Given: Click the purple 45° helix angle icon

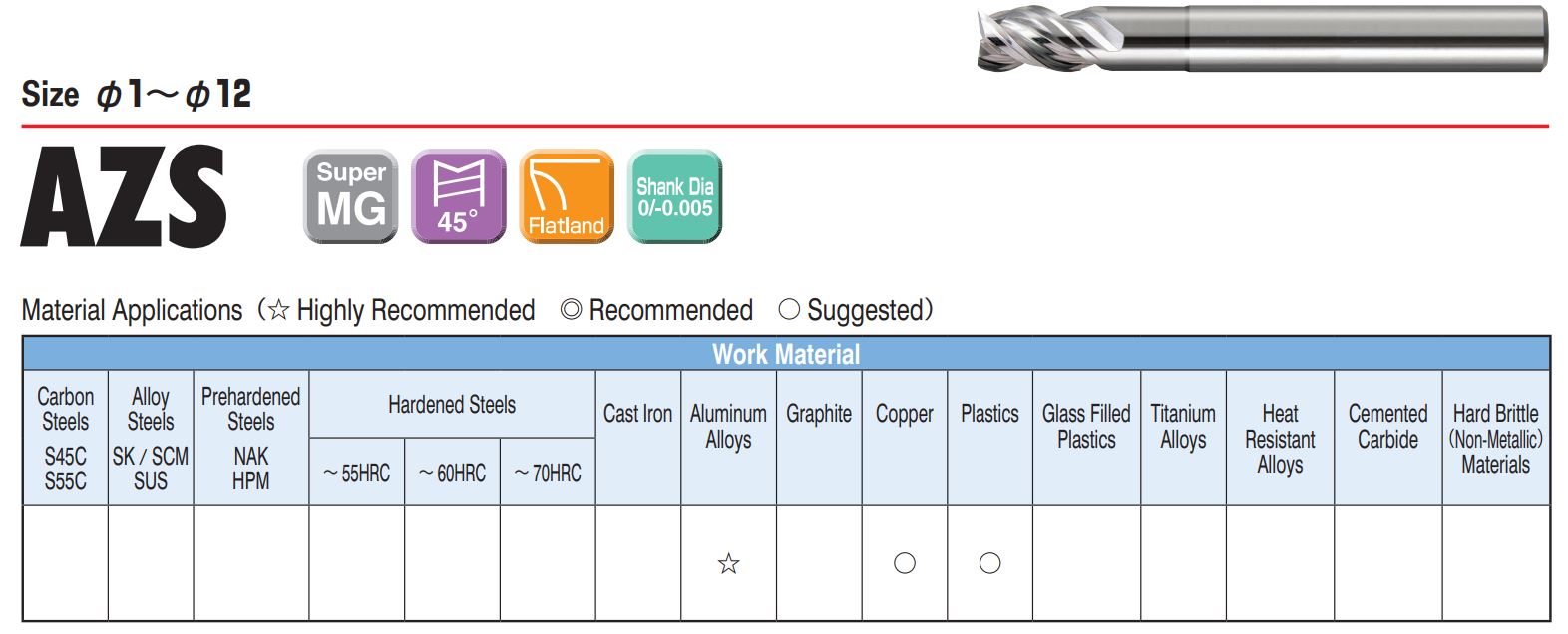Looking at the screenshot, I should (x=458, y=196).
